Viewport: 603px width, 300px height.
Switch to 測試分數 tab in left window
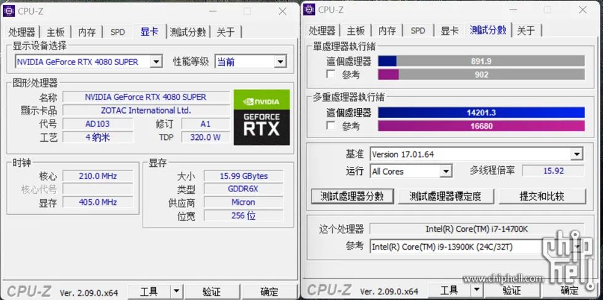(x=188, y=33)
